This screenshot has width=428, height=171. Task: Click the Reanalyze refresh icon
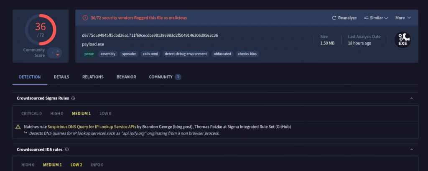334,18
